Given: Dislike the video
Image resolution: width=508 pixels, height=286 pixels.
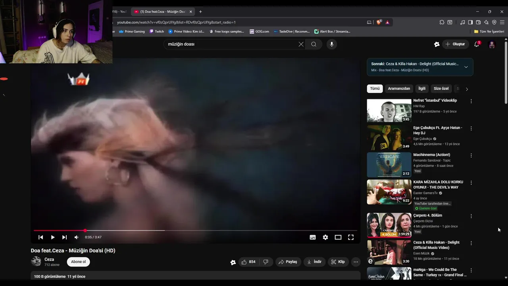Looking at the screenshot, I should coord(266,262).
